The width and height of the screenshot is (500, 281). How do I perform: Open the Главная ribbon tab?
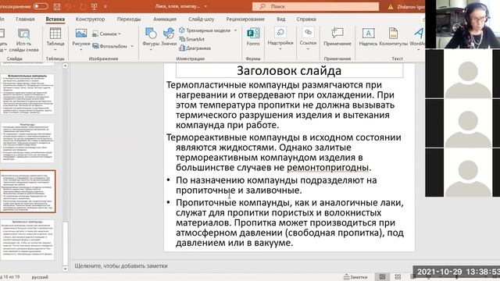(25, 19)
